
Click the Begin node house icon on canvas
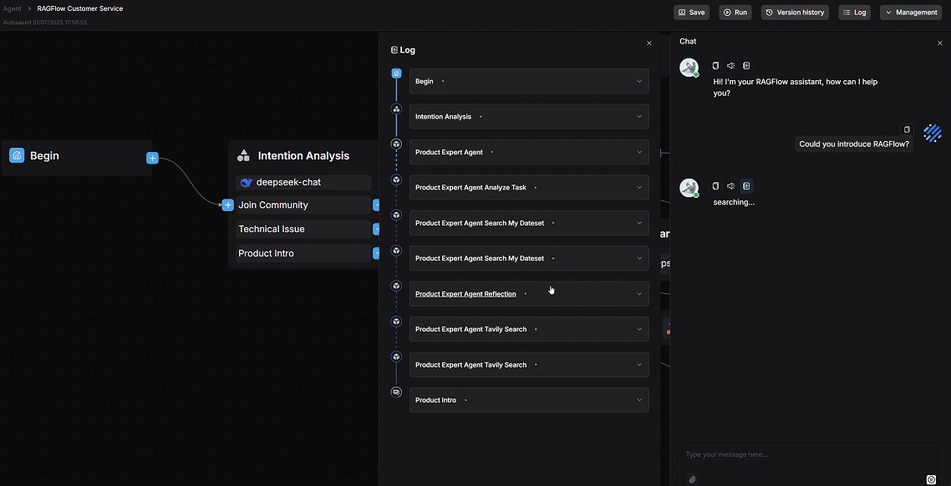click(17, 155)
